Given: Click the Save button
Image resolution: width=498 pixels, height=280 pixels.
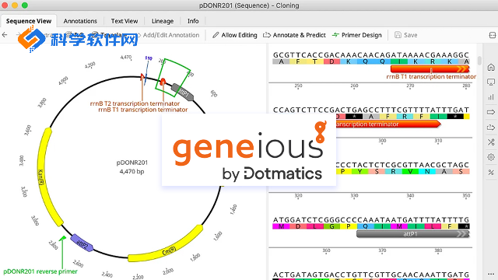Looking at the screenshot, I should click(x=405, y=35).
